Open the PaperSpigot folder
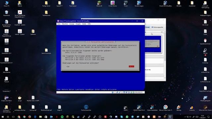Image resolution: width=212 pixels, height=119 pixels. point(73,4)
